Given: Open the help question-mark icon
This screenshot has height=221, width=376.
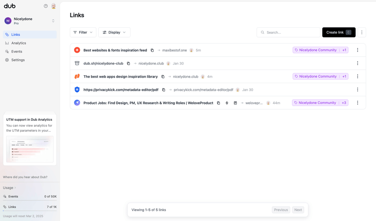Looking at the screenshot, I should pos(46,6).
